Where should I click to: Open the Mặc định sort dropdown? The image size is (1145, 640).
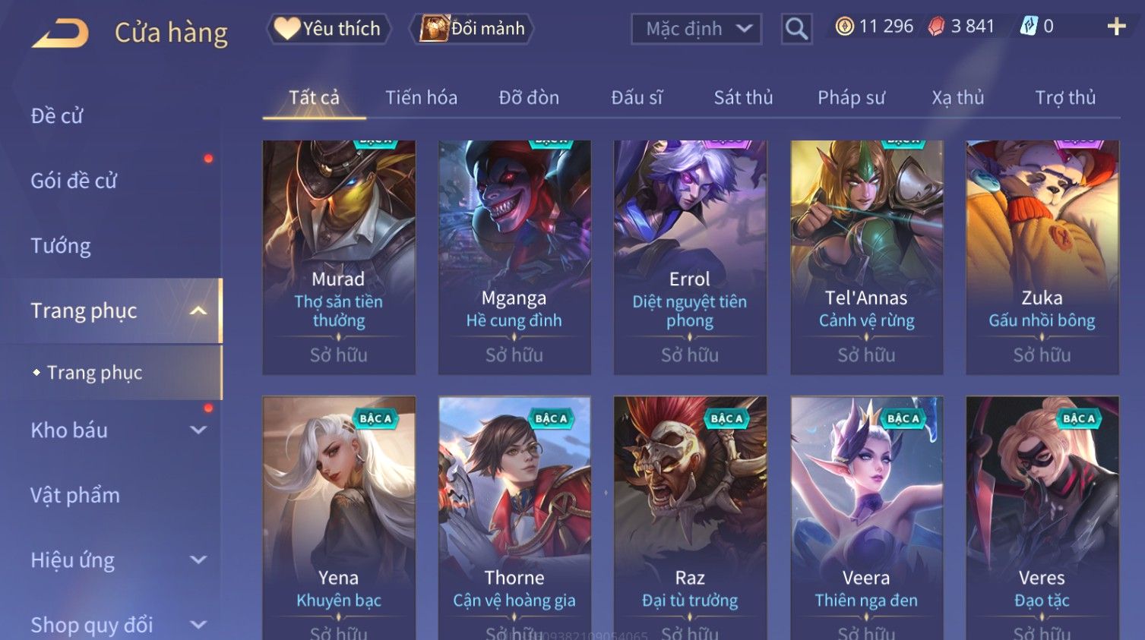click(x=696, y=29)
